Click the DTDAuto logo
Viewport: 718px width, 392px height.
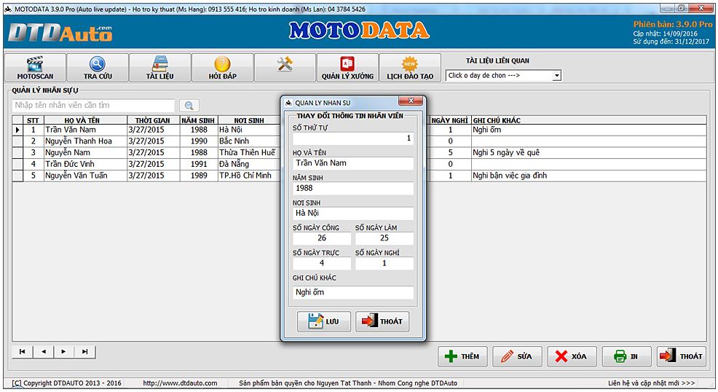click(60, 34)
